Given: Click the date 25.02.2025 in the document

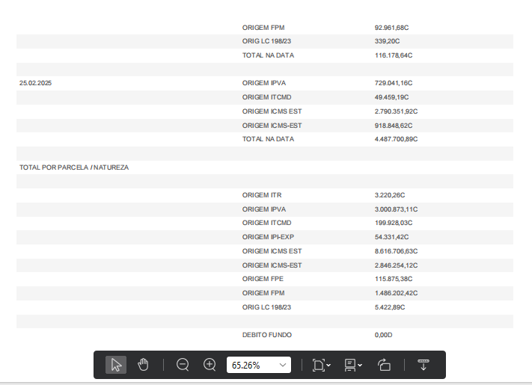Looking at the screenshot, I should (36, 83).
